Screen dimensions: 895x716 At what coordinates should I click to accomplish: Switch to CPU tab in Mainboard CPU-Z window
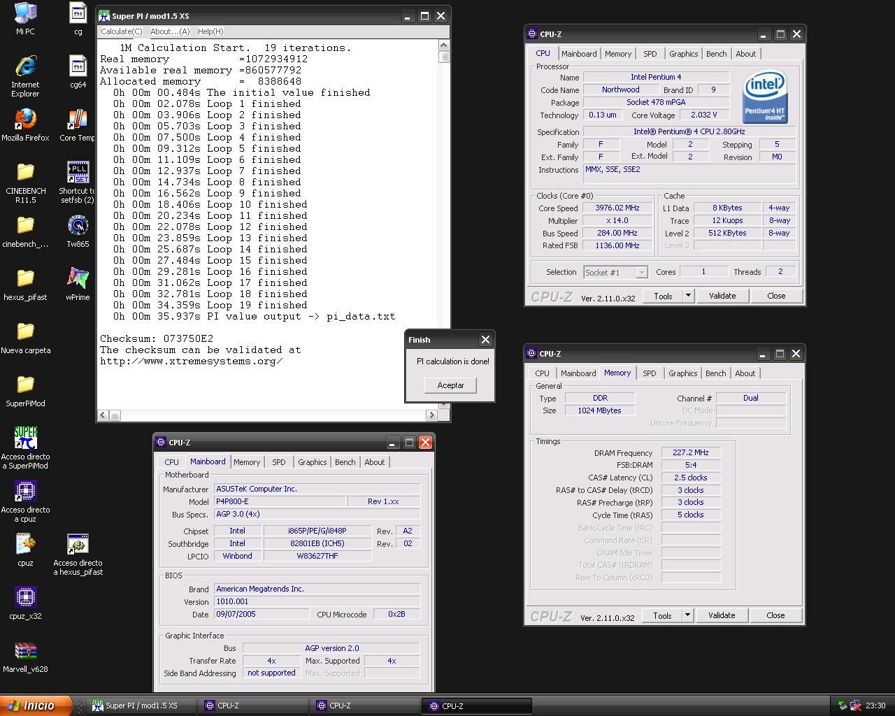[171, 462]
